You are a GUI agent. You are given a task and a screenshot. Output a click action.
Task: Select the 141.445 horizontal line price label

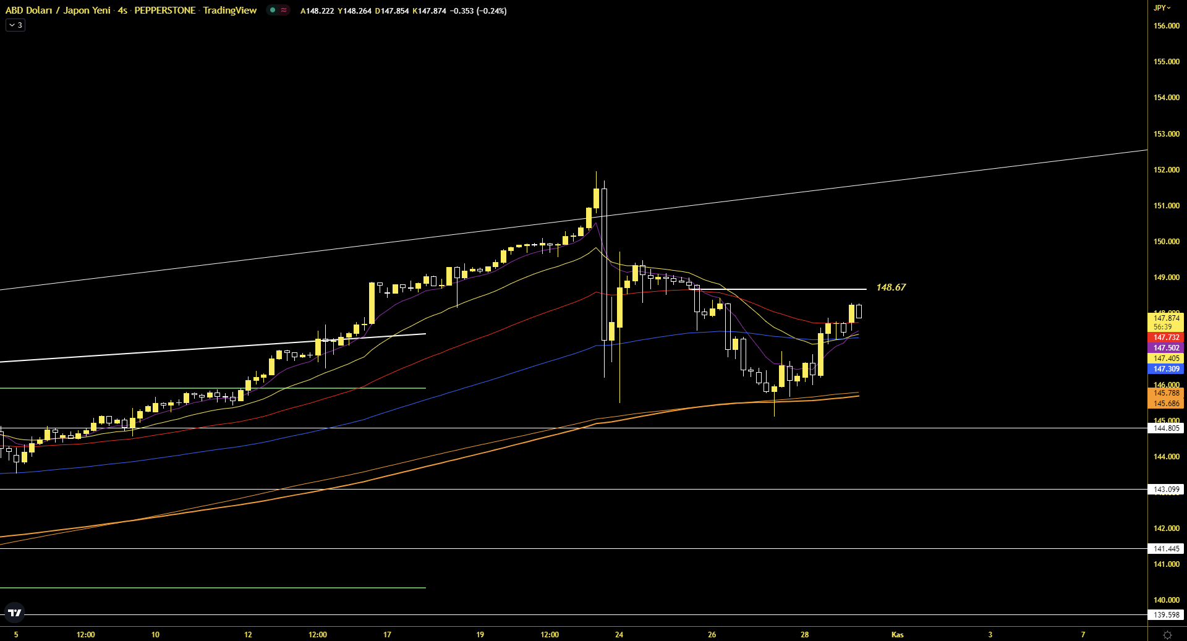pyautogui.click(x=1166, y=549)
